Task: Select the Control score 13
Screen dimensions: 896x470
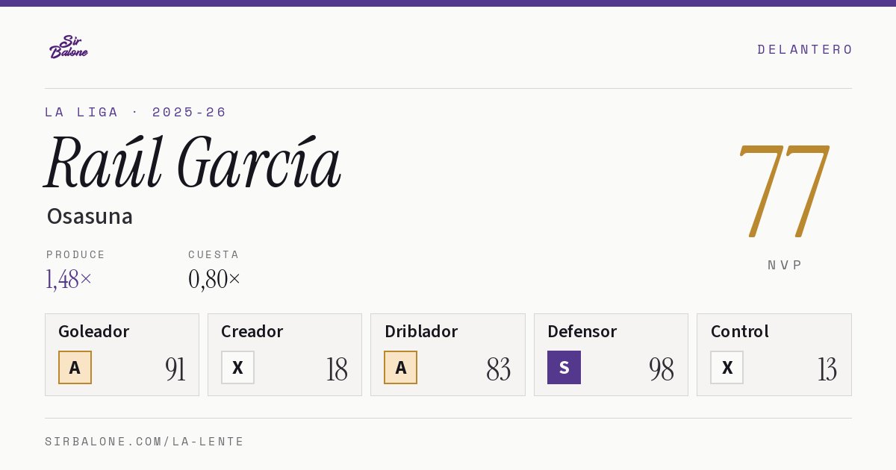Action: pyautogui.click(x=827, y=369)
